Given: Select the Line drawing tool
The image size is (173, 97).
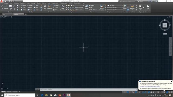Looking at the screenshot, I should tap(2, 7).
